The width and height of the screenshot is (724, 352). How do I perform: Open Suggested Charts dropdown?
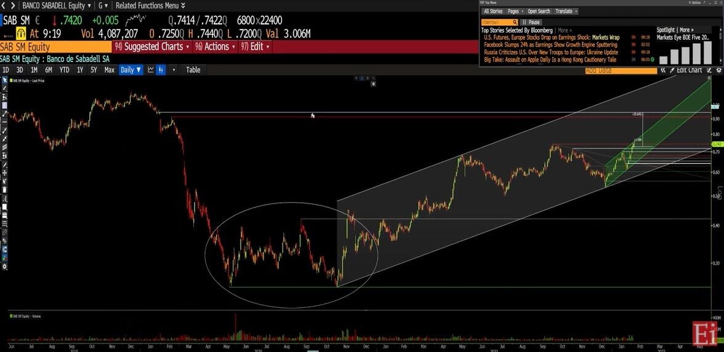coord(153,47)
